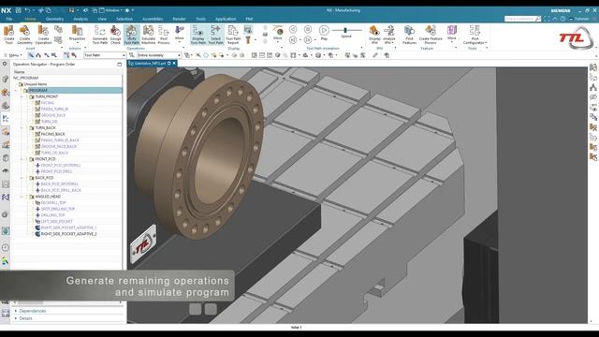This screenshot has width=599, height=337.
Task: Open the File menu
Action: [x=8, y=19]
